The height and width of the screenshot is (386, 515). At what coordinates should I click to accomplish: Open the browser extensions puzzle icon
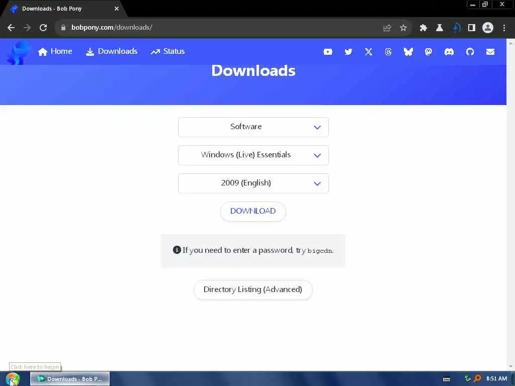pyautogui.click(x=423, y=28)
